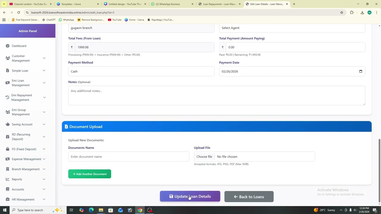Click Back to Loans button
This screenshot has height=214, width=381.
pyautogui.click(x=249, y=197)
